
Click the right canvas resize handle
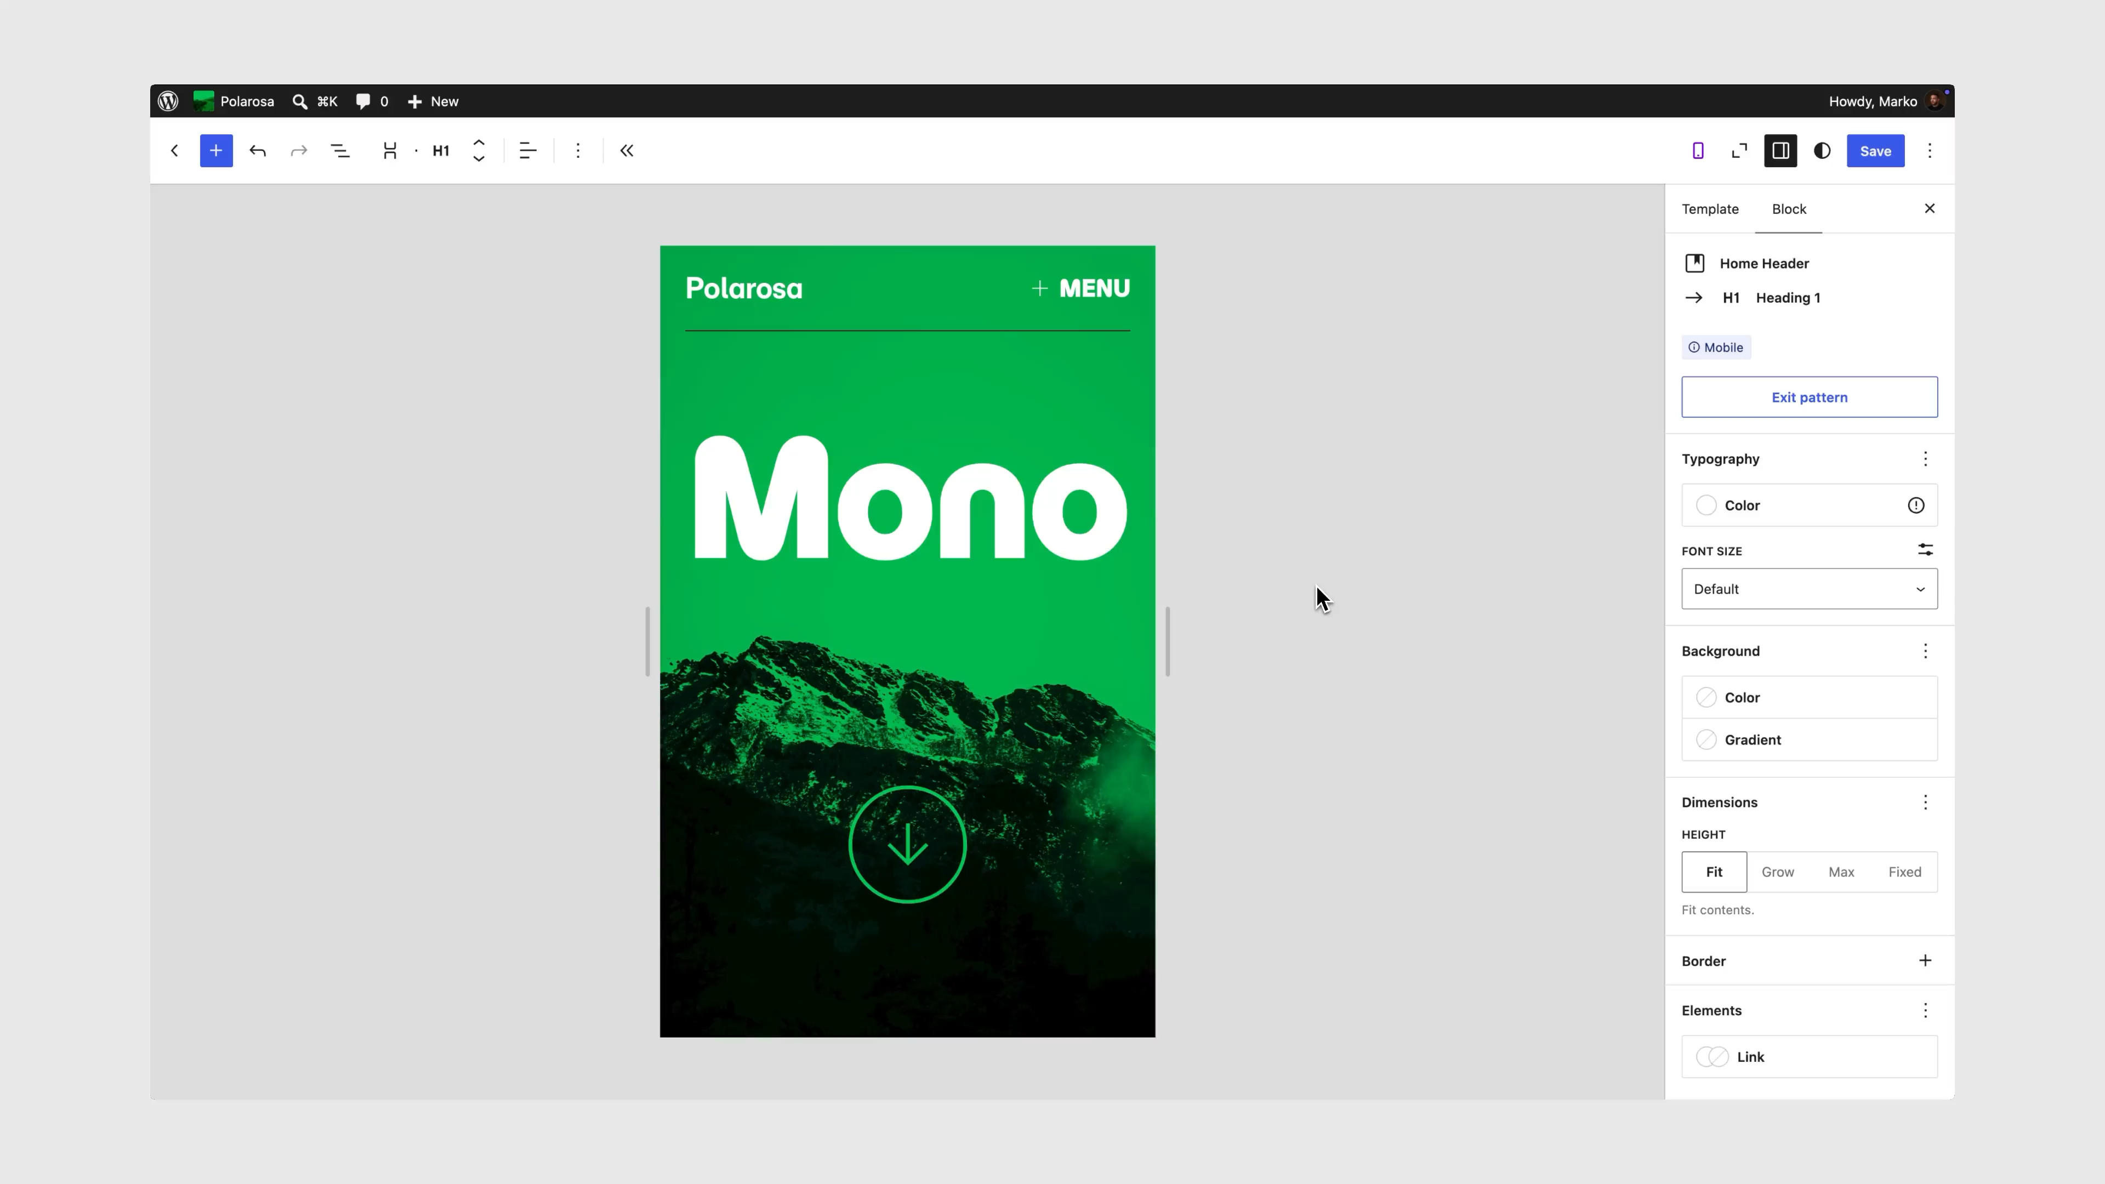[x=1168, y=641]
